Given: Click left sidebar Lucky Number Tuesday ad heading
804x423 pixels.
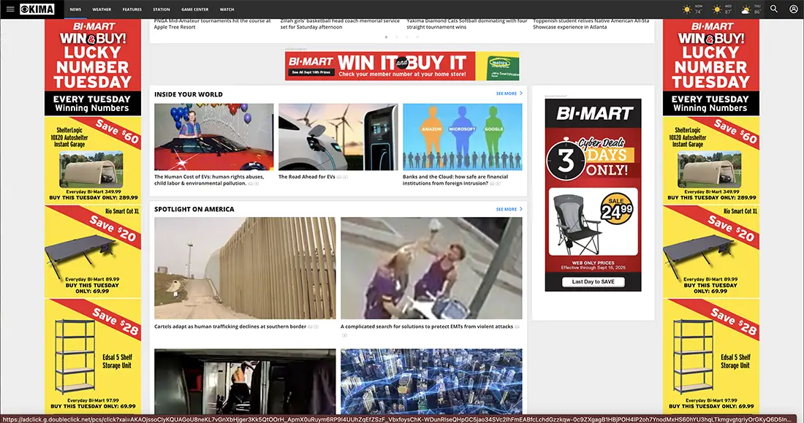Looking at the screenshot, I should pos(93,67).
